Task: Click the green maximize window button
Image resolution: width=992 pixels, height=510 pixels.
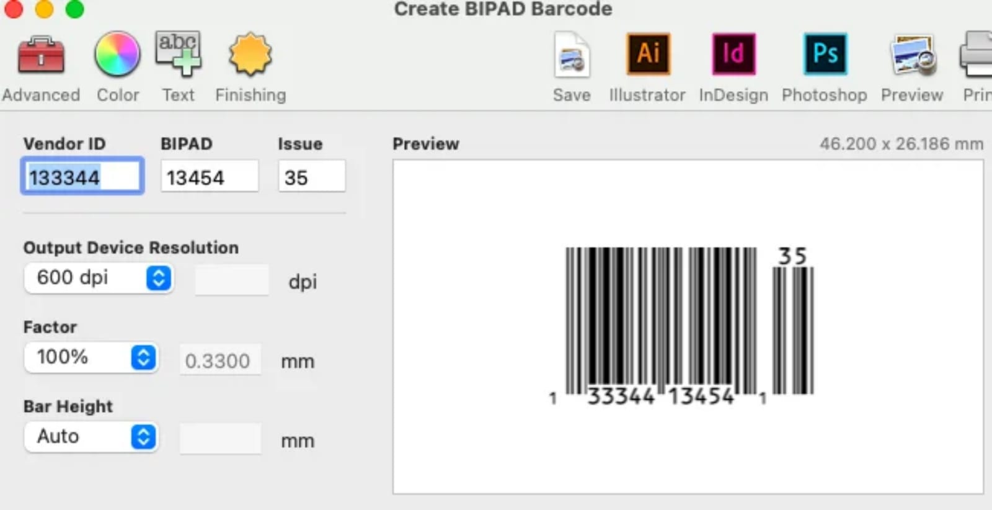Action: pos(74,9)
